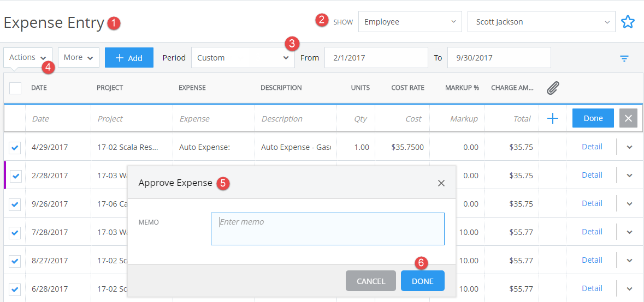Expand the chevron on 4/29/2017 row
644x302 pixels.
630,147
